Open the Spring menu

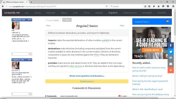click(37, 13)
